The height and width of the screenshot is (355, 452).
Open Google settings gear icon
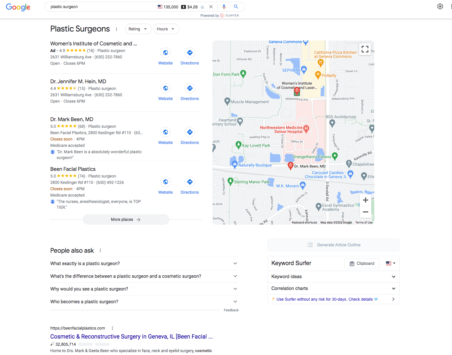tap(440, 6)
